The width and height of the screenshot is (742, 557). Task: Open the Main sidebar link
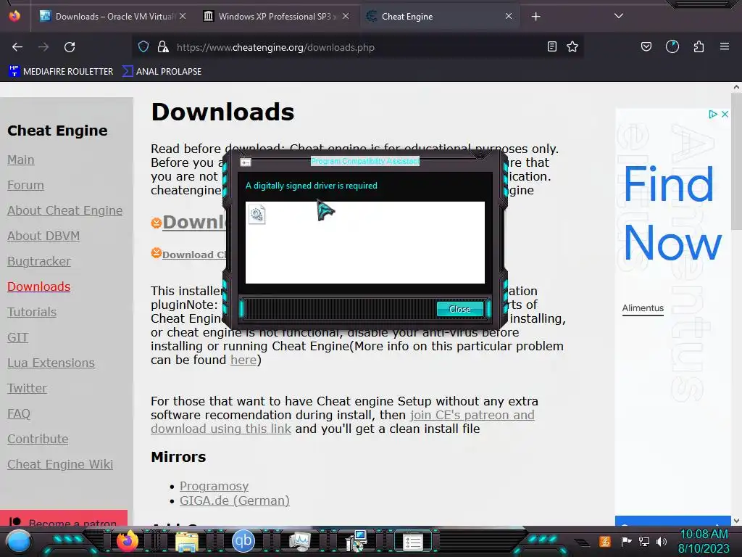click(x=21, y=160)
